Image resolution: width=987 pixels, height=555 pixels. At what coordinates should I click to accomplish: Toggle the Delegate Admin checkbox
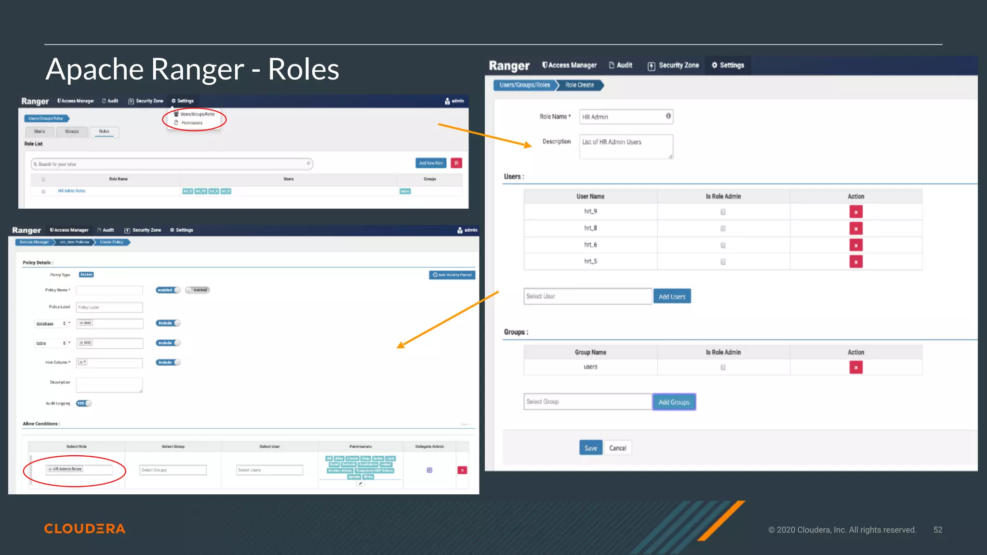point(429,470)
